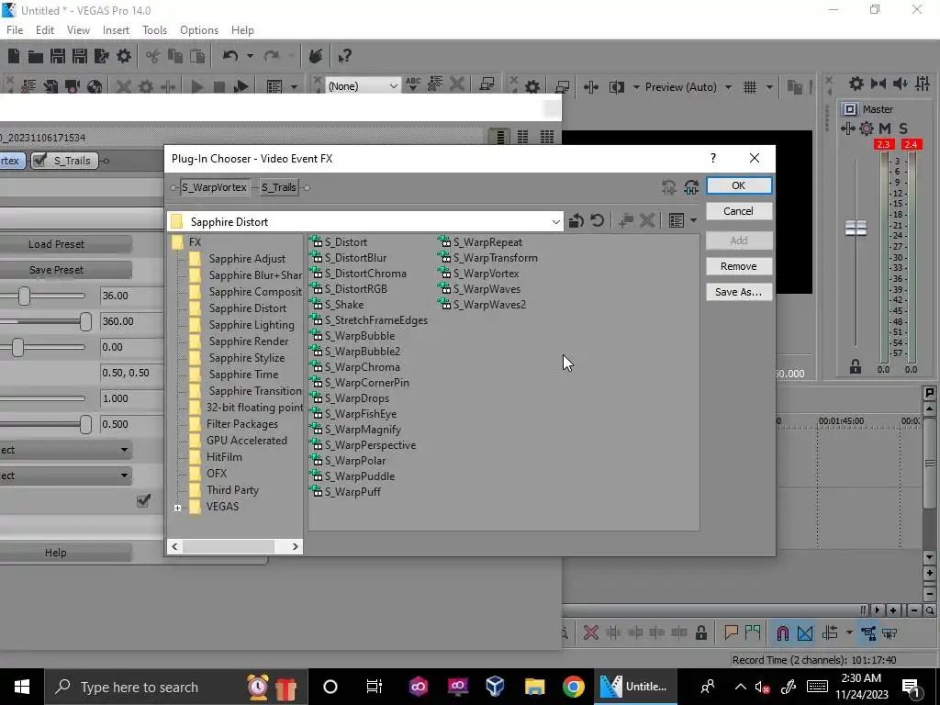Select S_Trails in the plug-in chain
This screenshot has height=705, width=940.
[x=279, y=187]
